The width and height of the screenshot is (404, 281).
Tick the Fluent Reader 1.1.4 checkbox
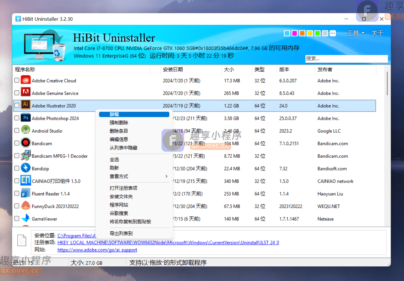click(x=17, y=194)
